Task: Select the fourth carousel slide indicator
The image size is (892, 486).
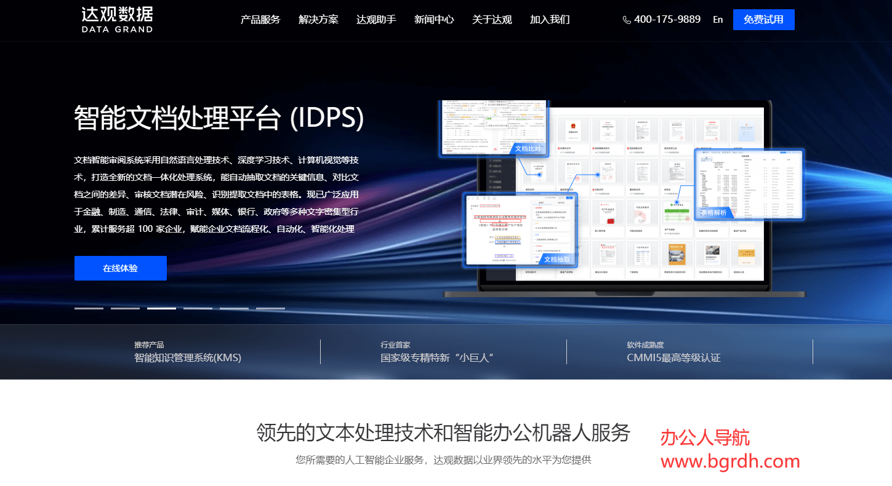Action: (x=198, y=308)
